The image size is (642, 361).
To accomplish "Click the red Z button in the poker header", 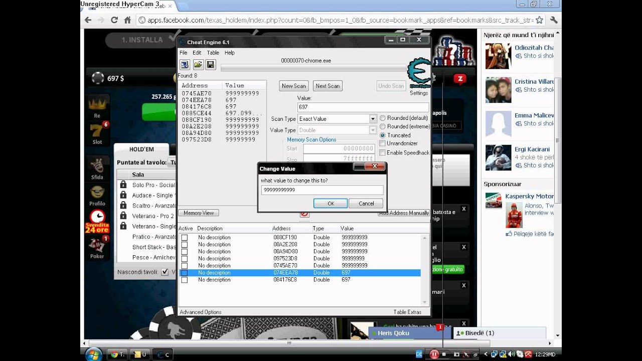I will click(x=459, y=79).
